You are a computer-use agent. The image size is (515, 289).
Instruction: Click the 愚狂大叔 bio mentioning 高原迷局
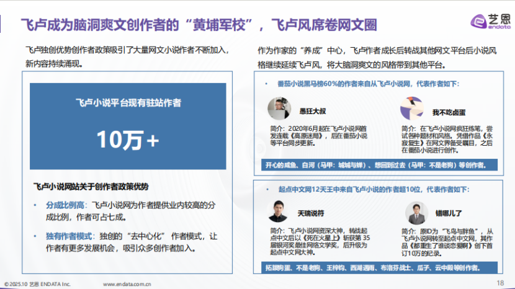[x=318, y=136]
